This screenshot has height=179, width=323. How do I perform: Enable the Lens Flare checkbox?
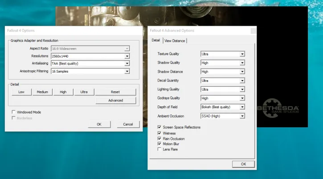[x=160, y=149]
